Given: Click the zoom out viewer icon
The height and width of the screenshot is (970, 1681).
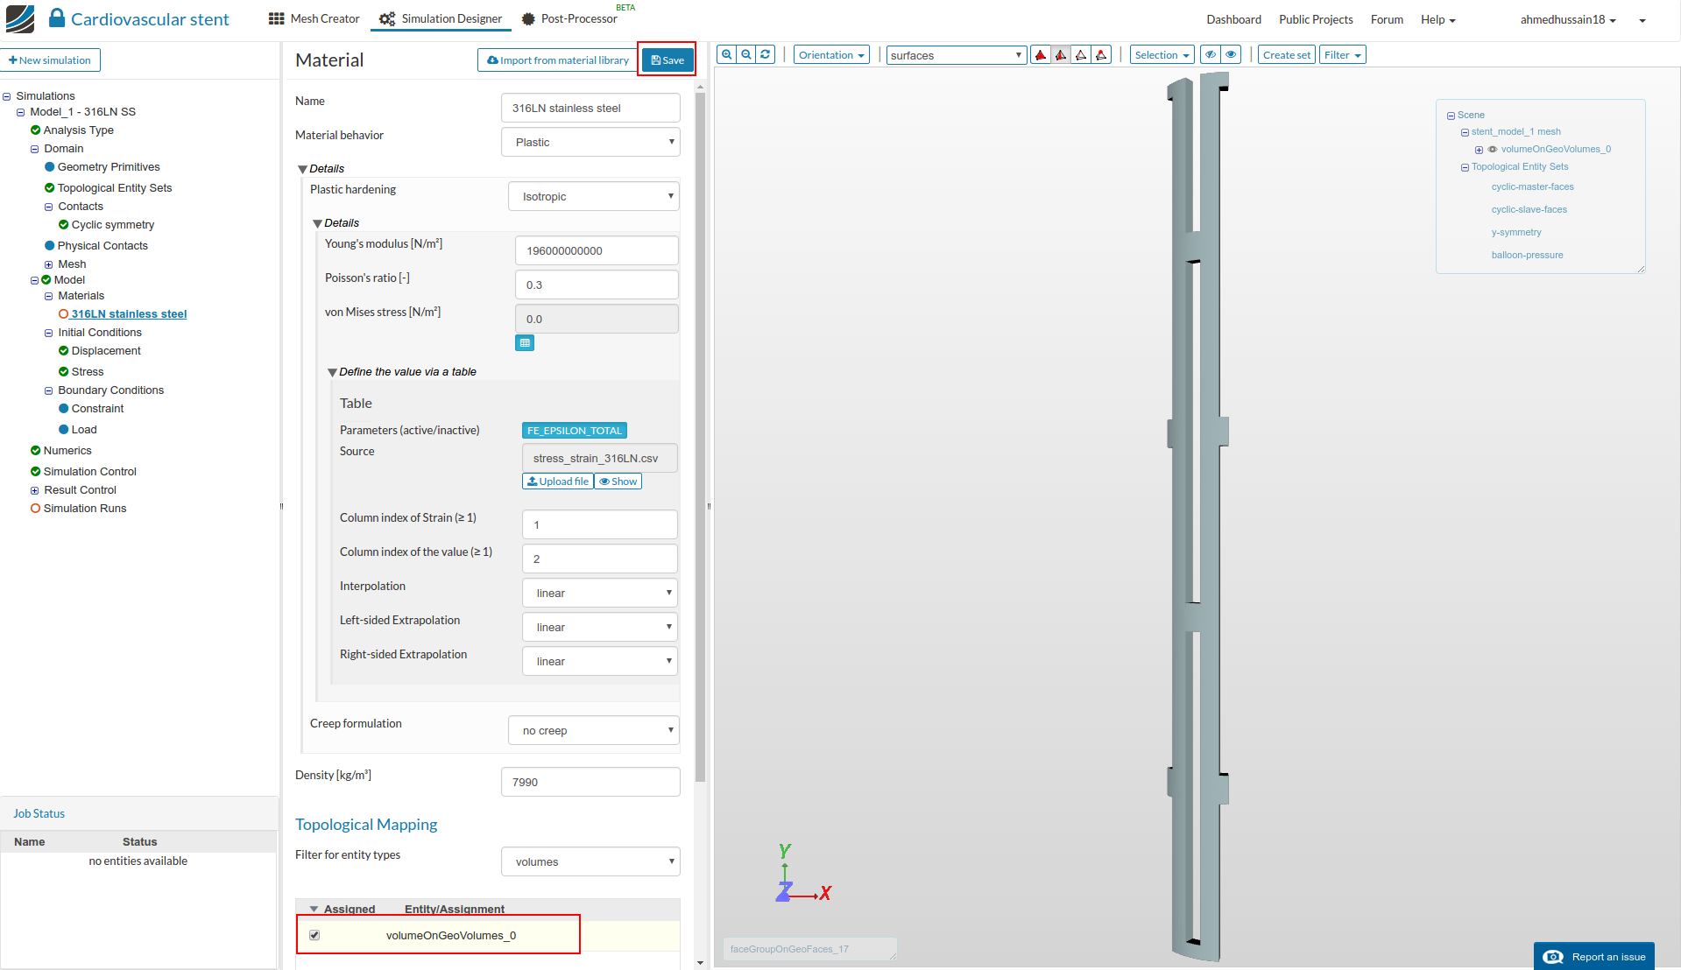Looking at the screenshot, I should [746, 54].
